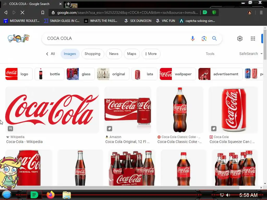Image resolution: width=267 pixels, height=200 pixels.
Task: Click the 5:58 AM taskbar clock
Action: point(248,195)
